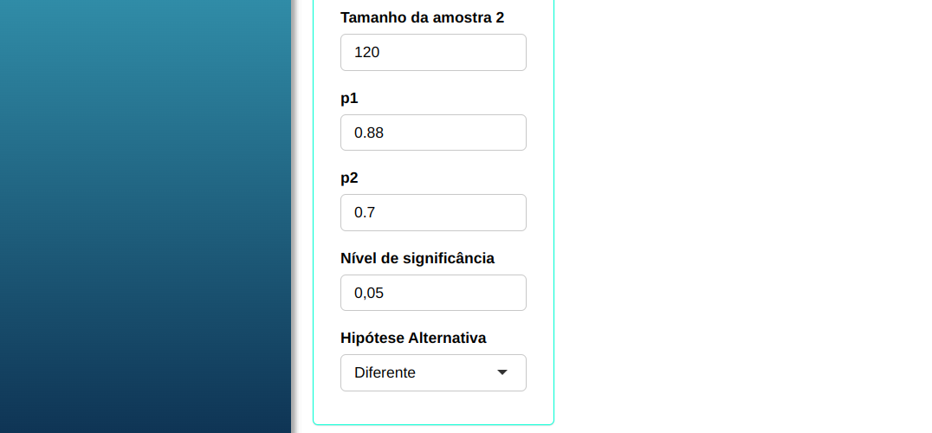Click the value 120 in sample size field

tap(367, 53)
